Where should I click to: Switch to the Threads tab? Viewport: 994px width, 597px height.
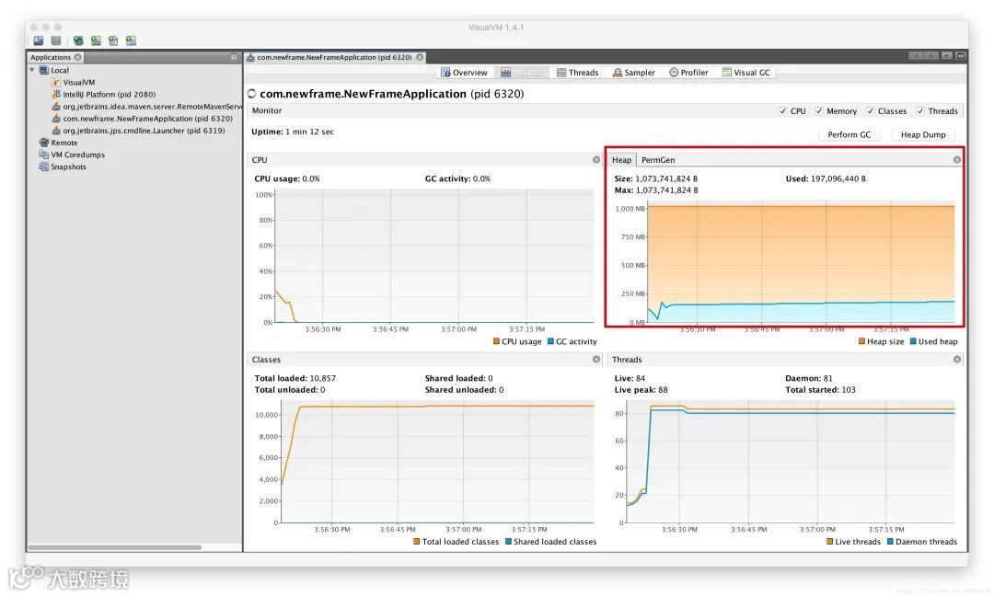pyautogui.click(x=577, y=73)
